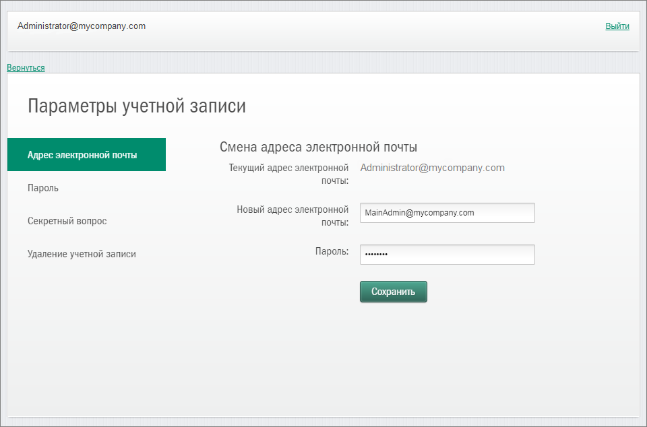Click the masked password dots

(376, 255)
